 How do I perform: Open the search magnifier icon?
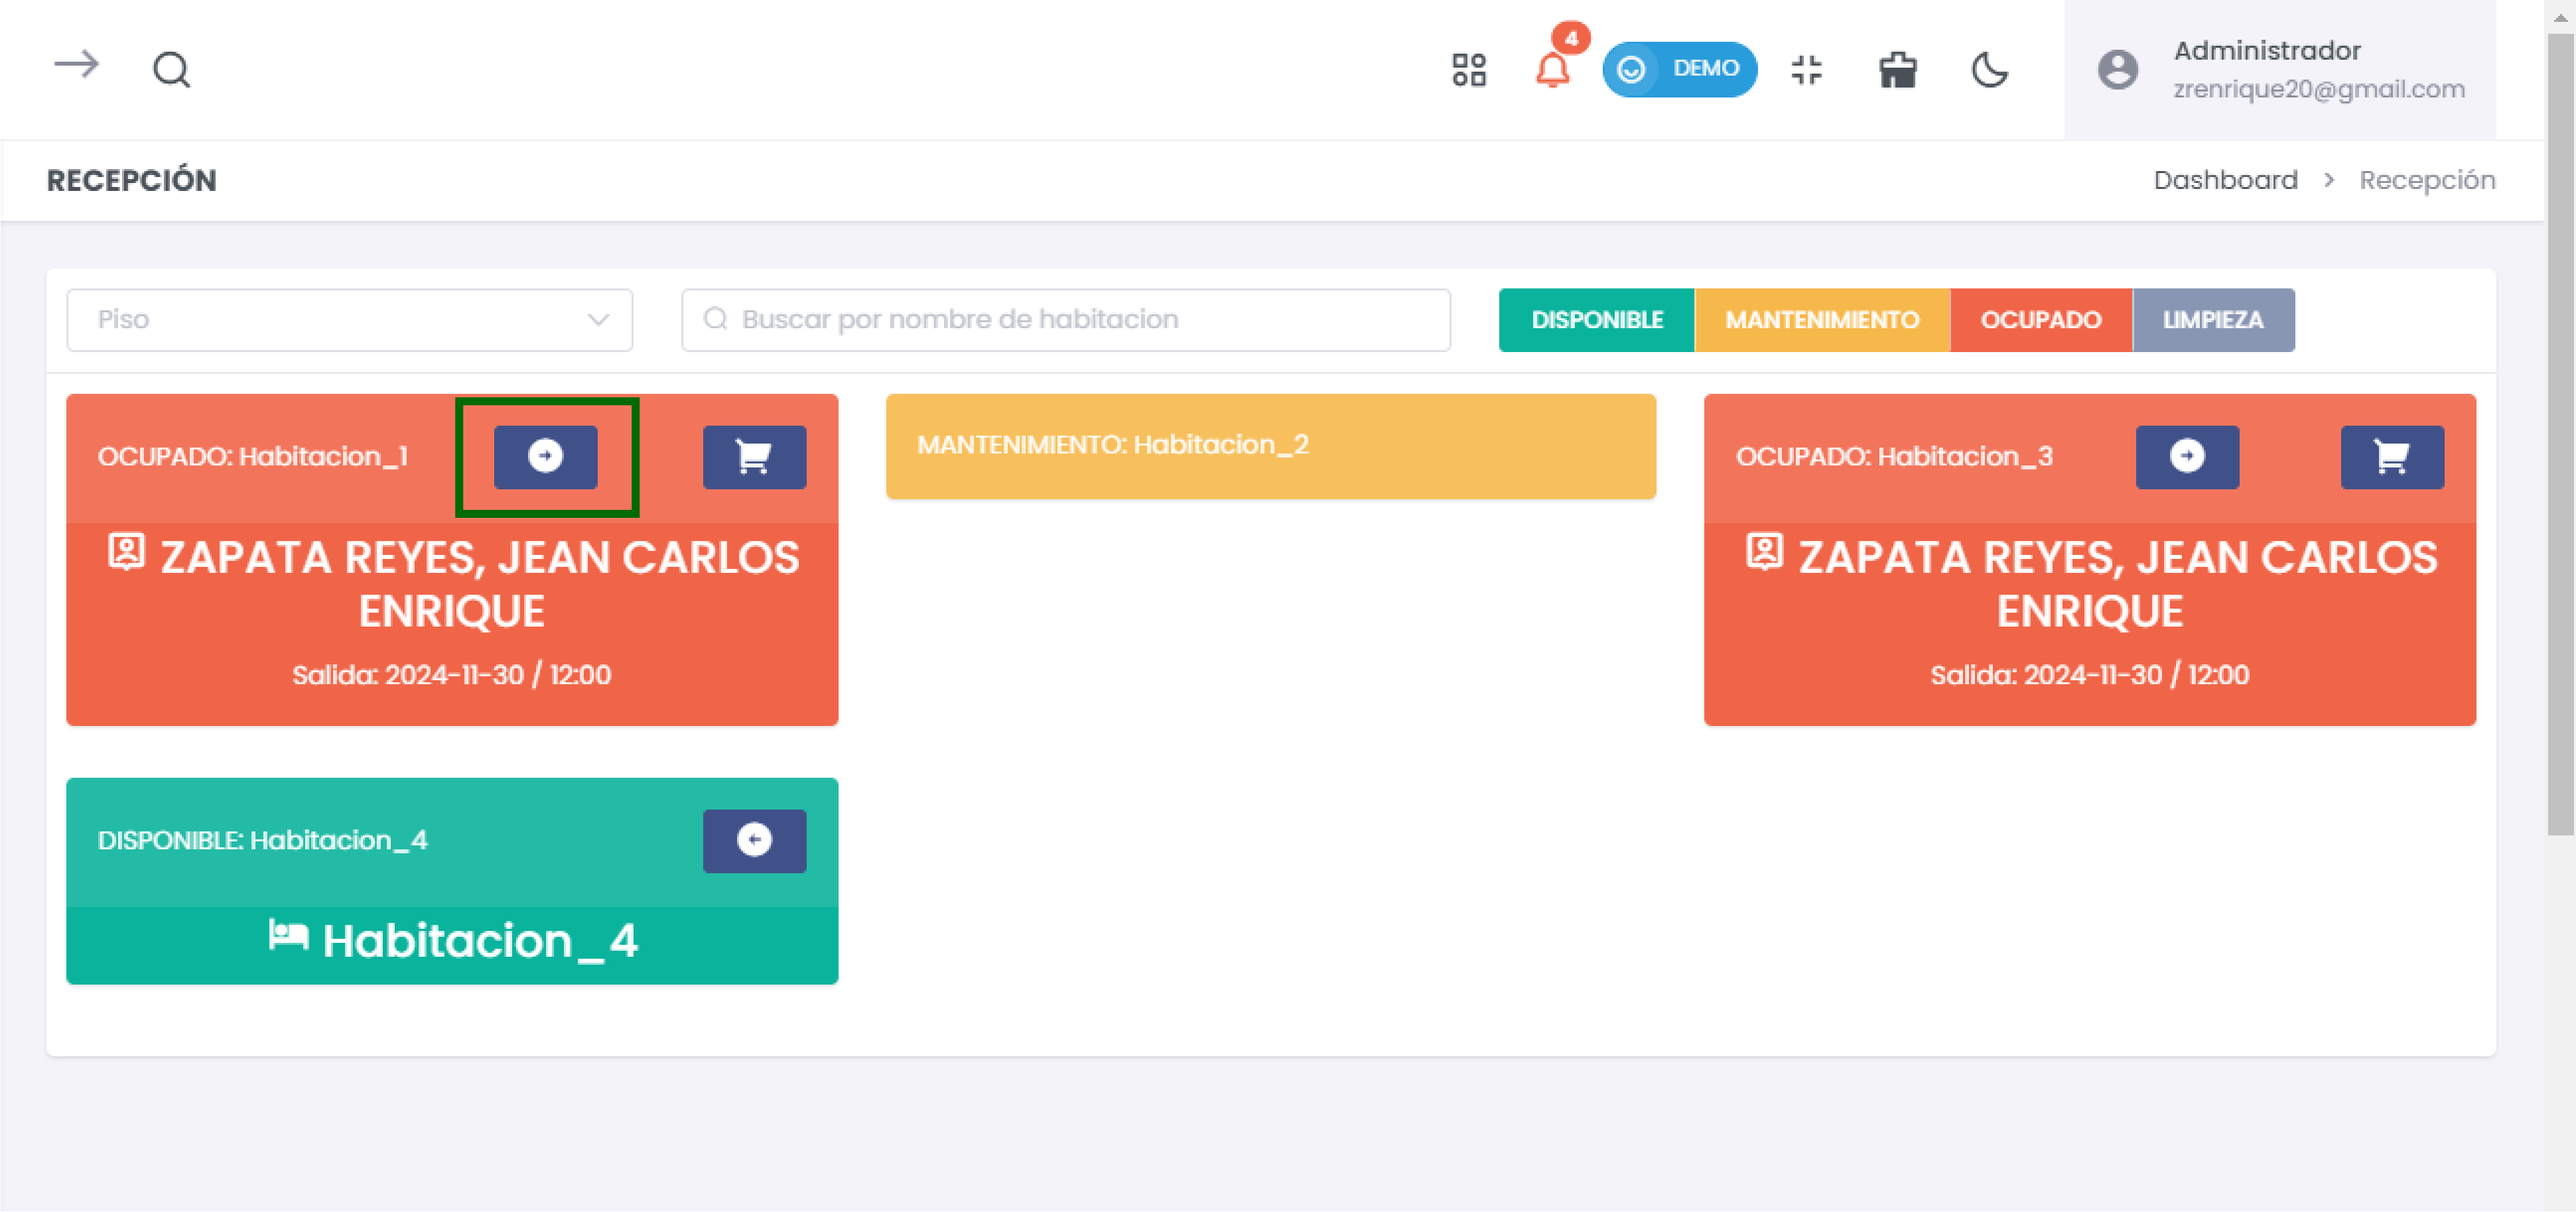(170, 68)
